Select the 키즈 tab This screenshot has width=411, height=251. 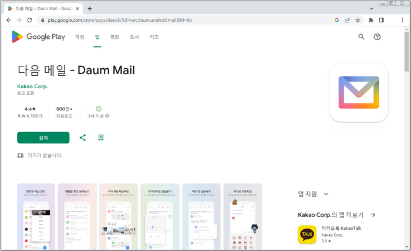click(154, 37)
